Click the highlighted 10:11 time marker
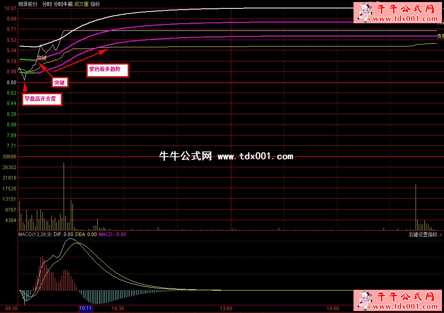This screenshot has width=444, height=313. pos(86,309)
